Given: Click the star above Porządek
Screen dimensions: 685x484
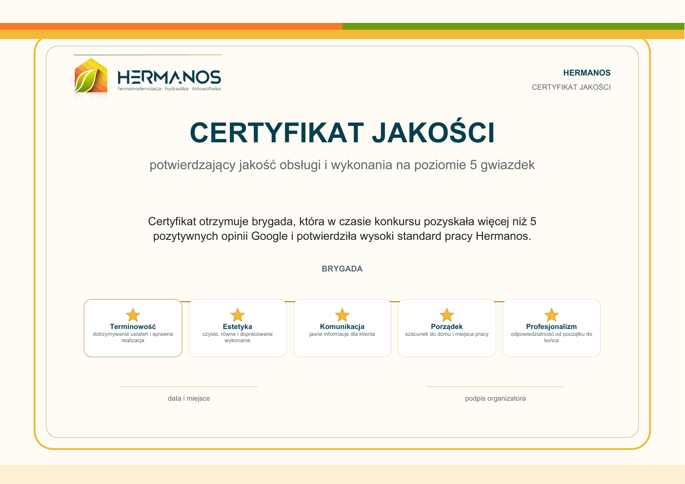Looking at the screenshot, I should point(447,315).
